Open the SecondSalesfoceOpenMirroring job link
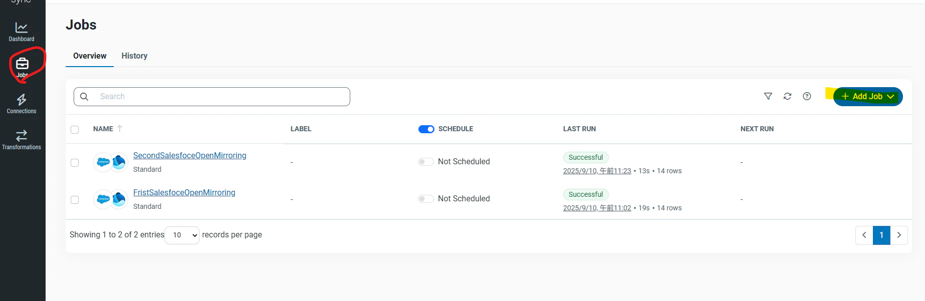 (190, 156)
